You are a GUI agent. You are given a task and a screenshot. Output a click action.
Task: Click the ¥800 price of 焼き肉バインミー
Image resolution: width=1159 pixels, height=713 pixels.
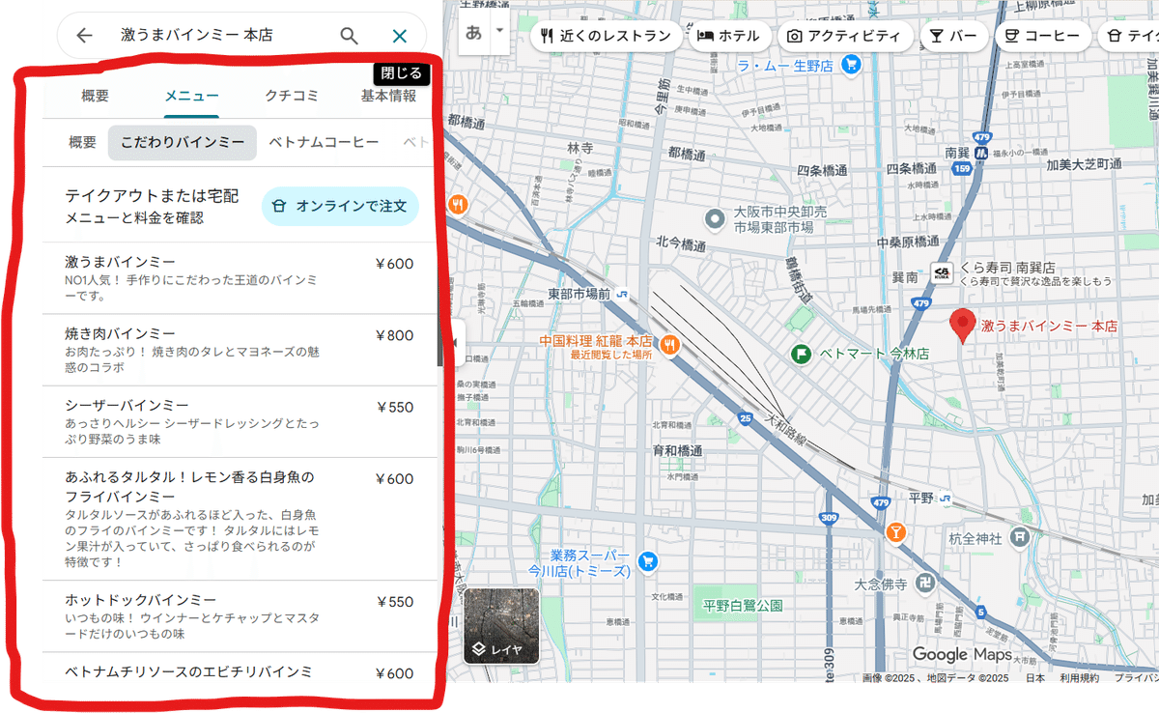394,335
